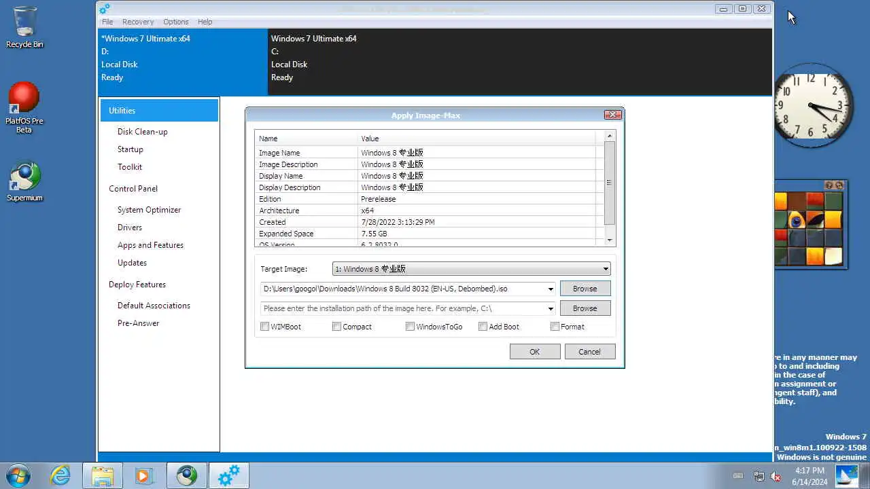Screen dimensions: 870x489
Task: Switch to Supermium browser in the taskbar
Action: pos(187,475)
